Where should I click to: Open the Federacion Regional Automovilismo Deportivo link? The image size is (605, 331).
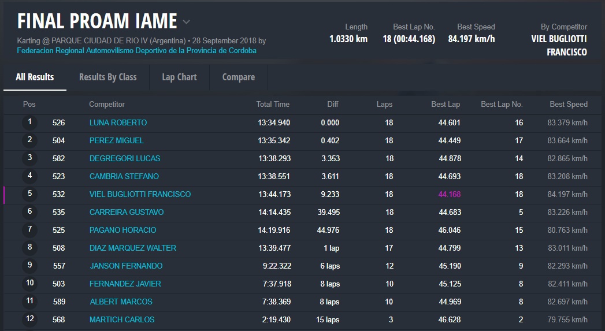(136, 51)
